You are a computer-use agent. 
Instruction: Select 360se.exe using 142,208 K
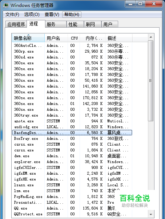pos(72,104)
